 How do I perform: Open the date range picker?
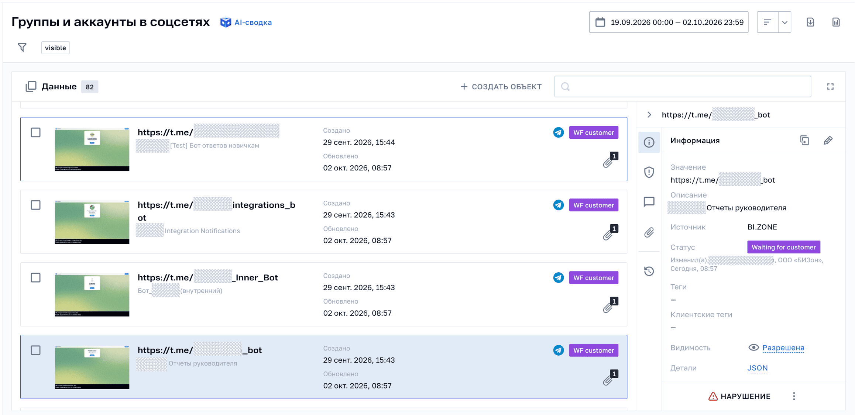point(669,22)
